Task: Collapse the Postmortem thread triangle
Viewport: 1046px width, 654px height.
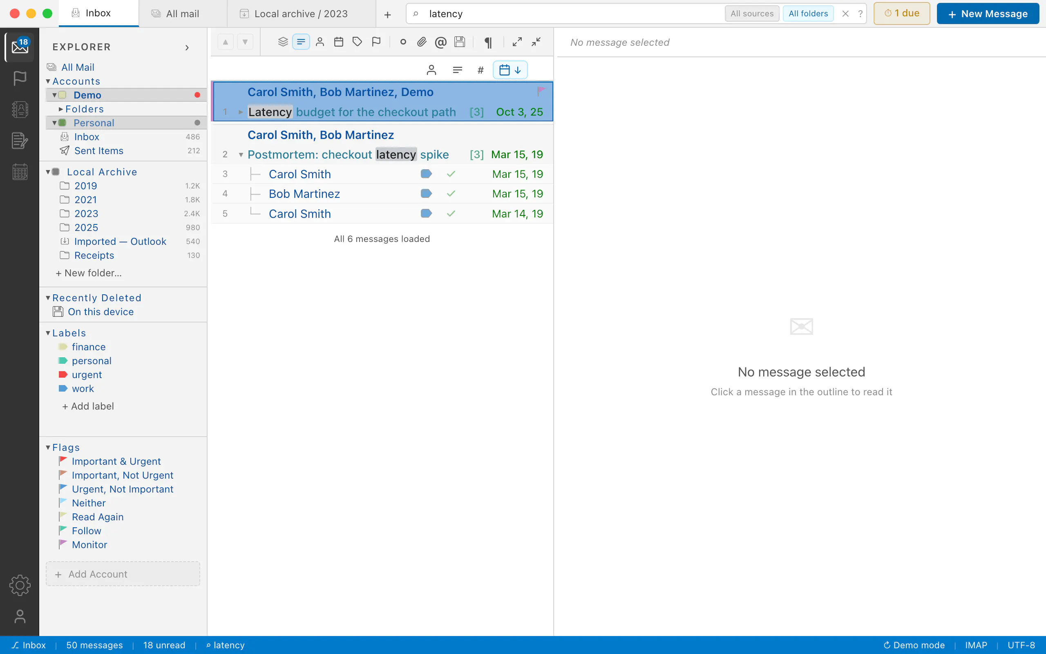Action: pyautogui.click(x=241, y=155)
